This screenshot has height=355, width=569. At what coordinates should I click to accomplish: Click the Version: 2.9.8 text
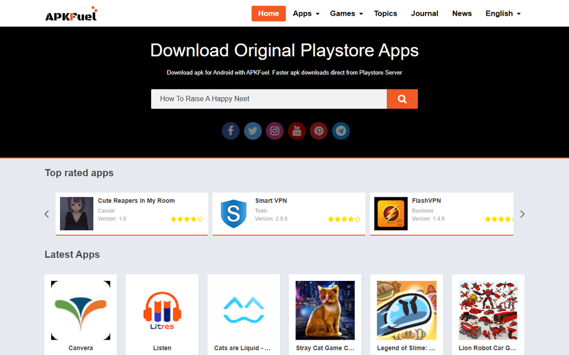271,219
